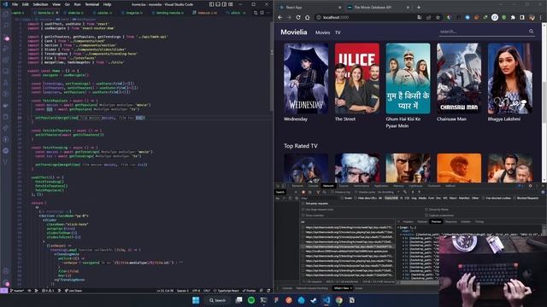Click Windows taskbar Search box
Image resolution: width=547 pixels, height=307 pixels.
pyautogui.click(x=218, y=300)
